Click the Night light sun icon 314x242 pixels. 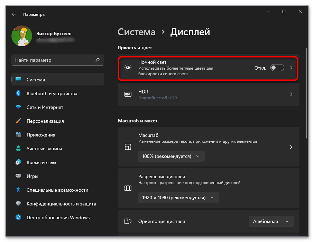[x=128, y=68]
